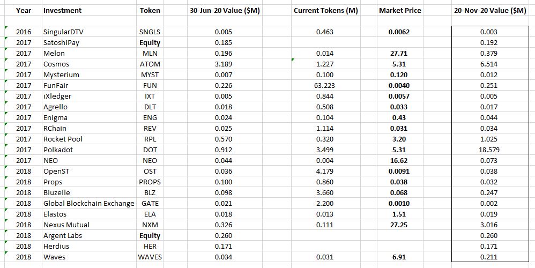Select the '20-Nov-20 Value ($M)' header
Screen dimensions: 535x268
490,11
